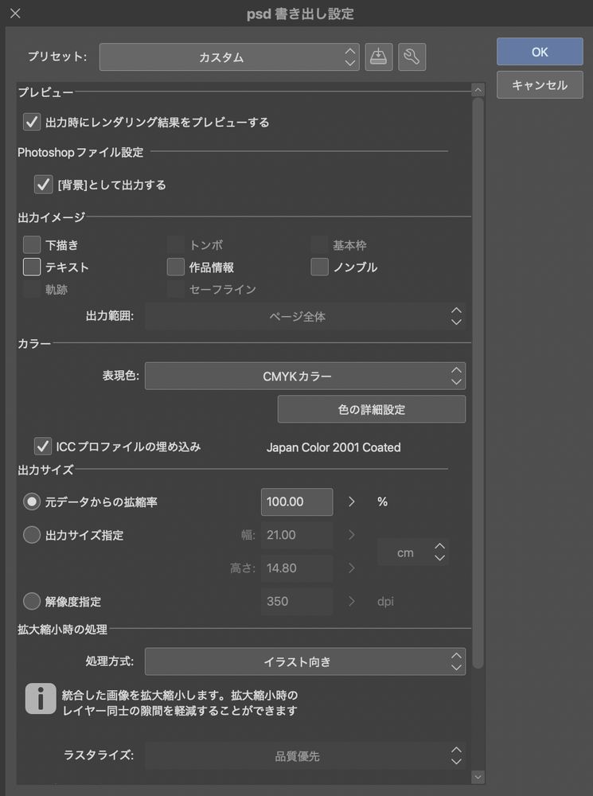Click the arrow next to the 14.80 height field

(x=351, y=568)
